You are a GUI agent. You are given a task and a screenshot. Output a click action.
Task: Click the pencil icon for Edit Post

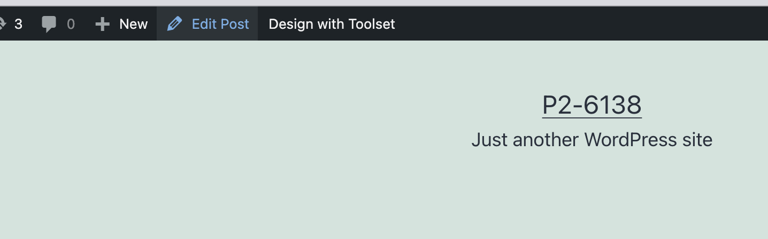click(x=174, y=24)
